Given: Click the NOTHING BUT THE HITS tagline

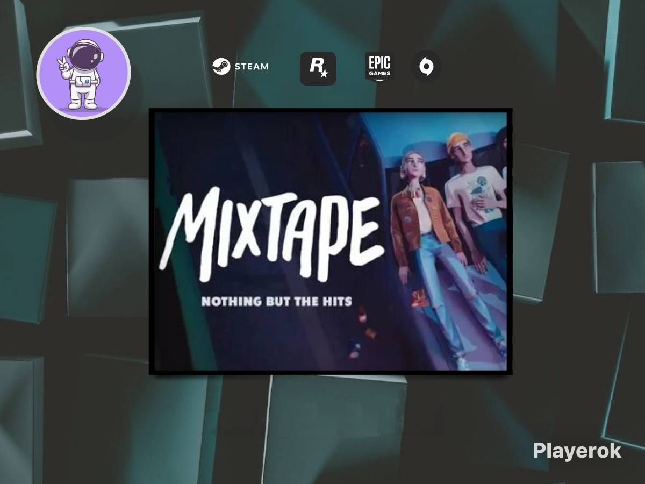Looking at the screenshot, I should 277,301.
